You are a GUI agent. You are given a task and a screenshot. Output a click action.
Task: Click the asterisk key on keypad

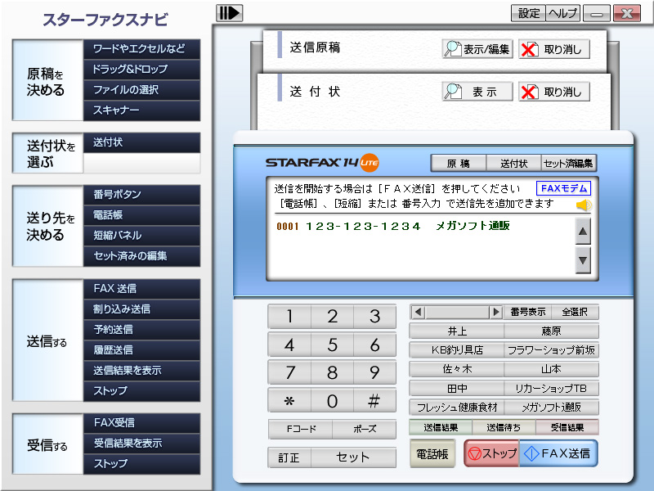289,401
